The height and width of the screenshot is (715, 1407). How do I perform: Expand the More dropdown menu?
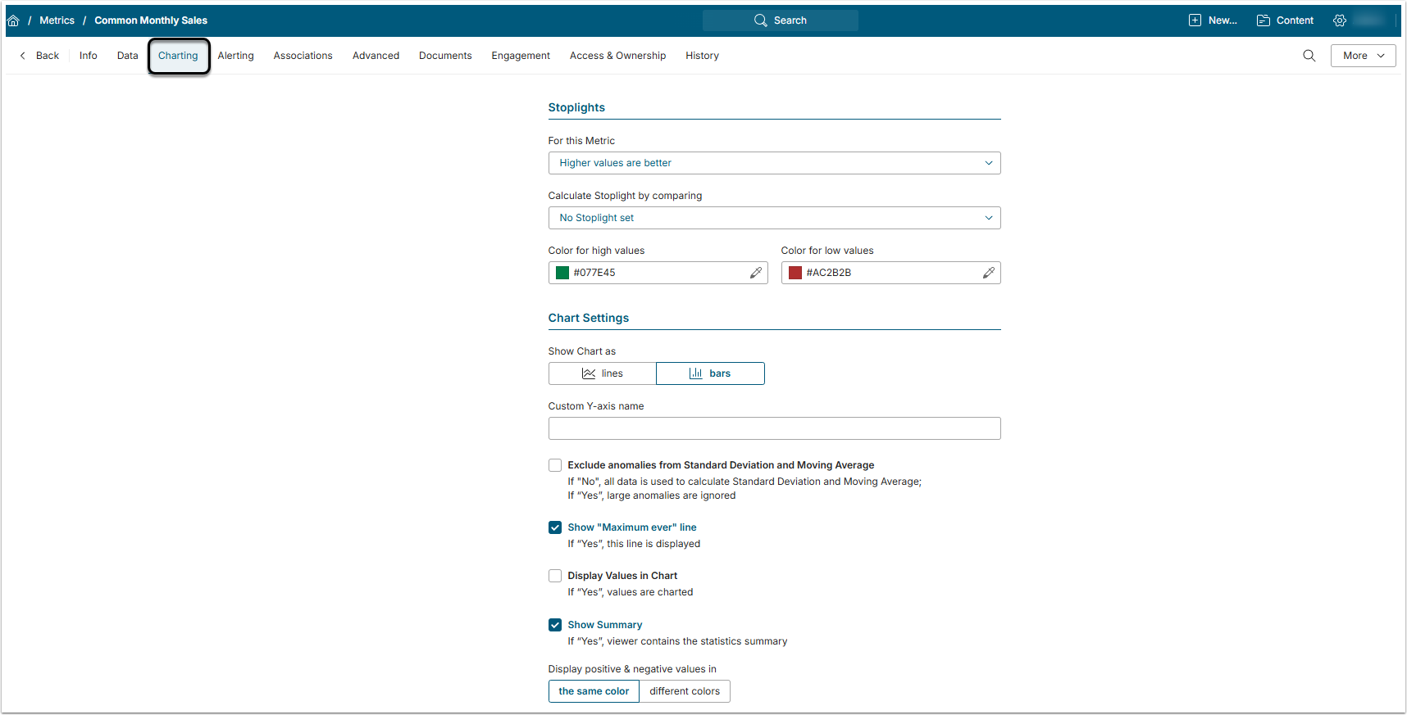click(1363, 56)
